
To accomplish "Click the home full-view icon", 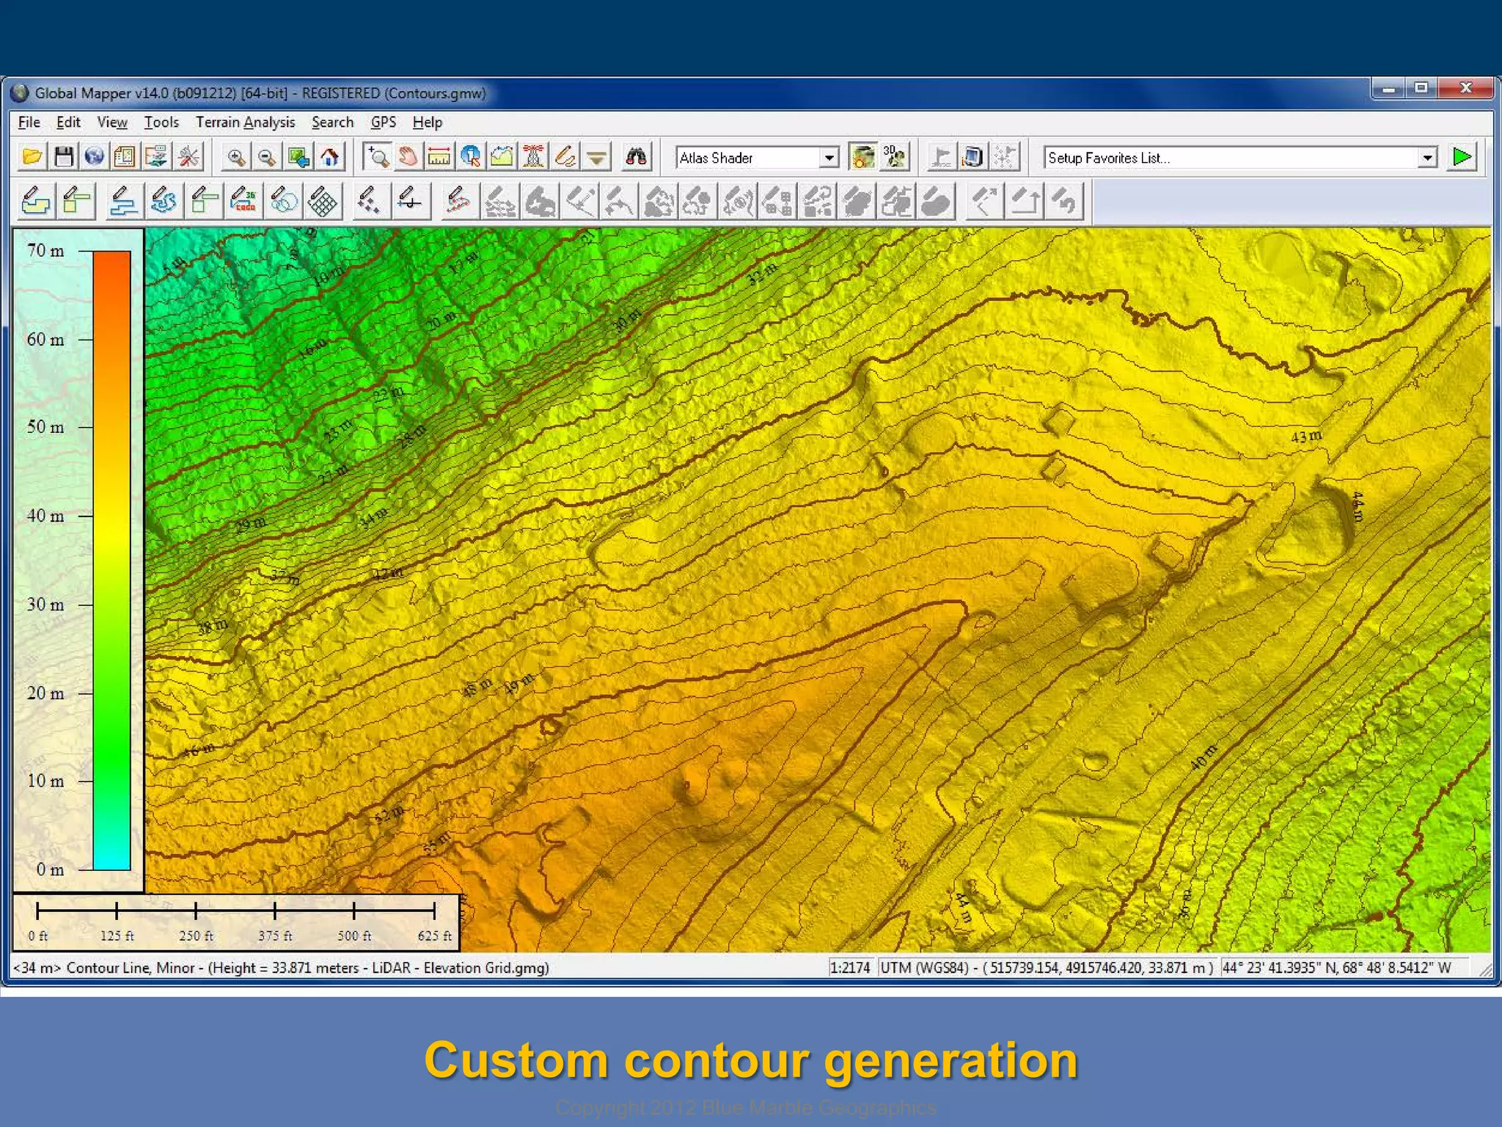I will [x=330, y=157].
